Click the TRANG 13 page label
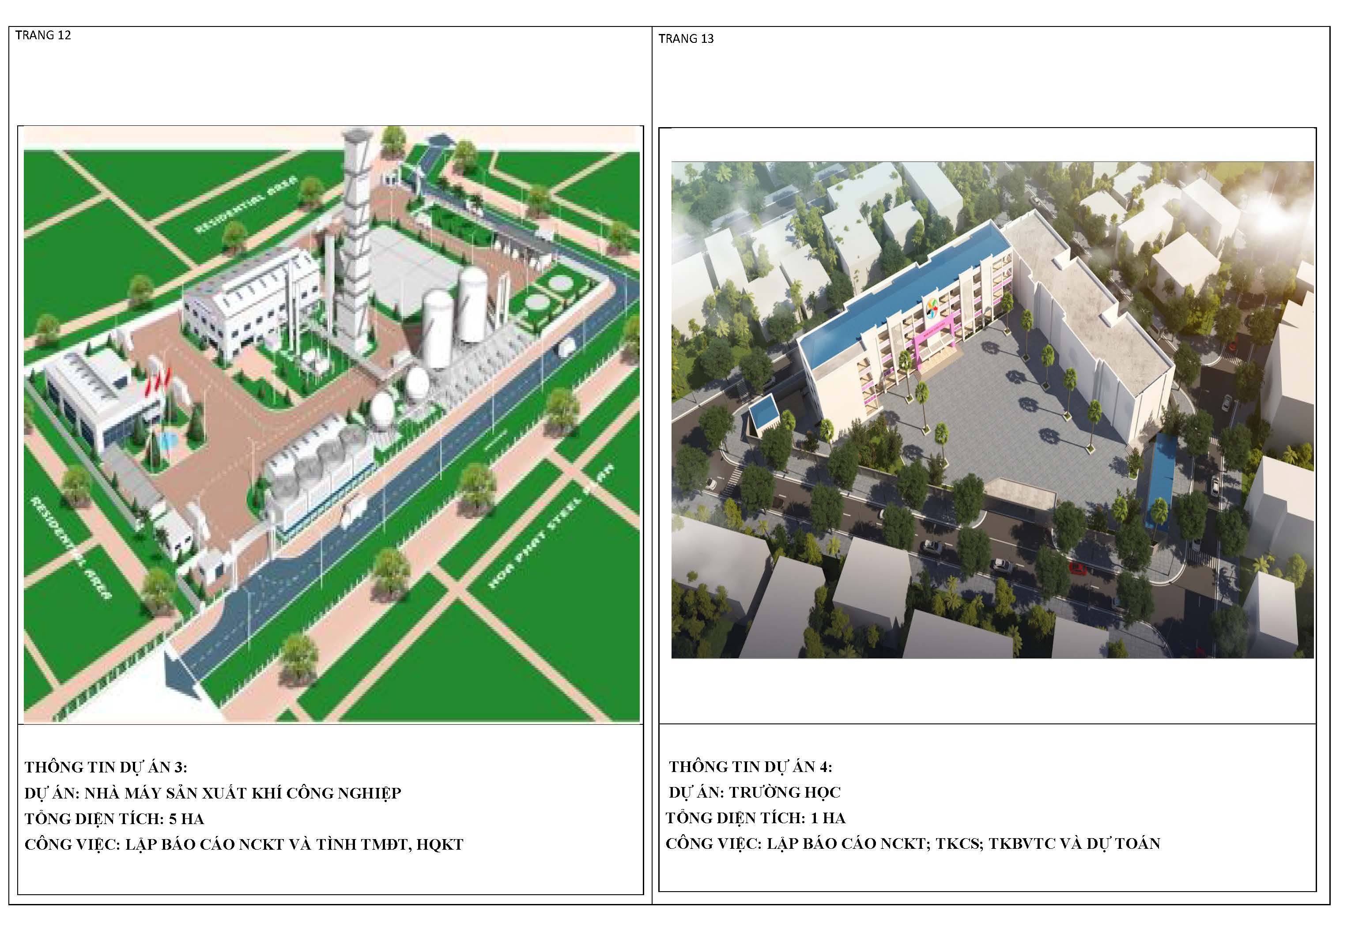Image resolution: width=1370 pixels, height=949 pixels. [x=686, y=39]
